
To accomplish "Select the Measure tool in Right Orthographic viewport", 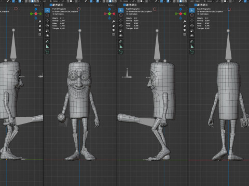I will tap(121, 47).
